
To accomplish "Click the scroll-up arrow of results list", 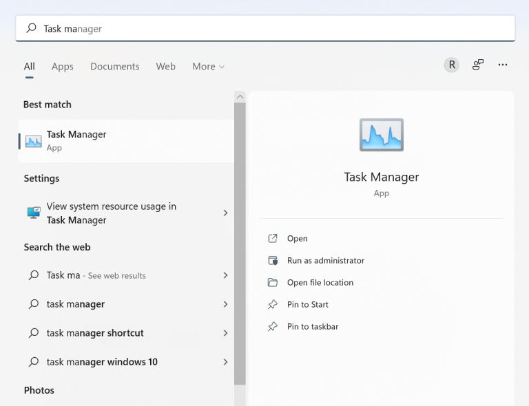I will (x=240, y=97).
